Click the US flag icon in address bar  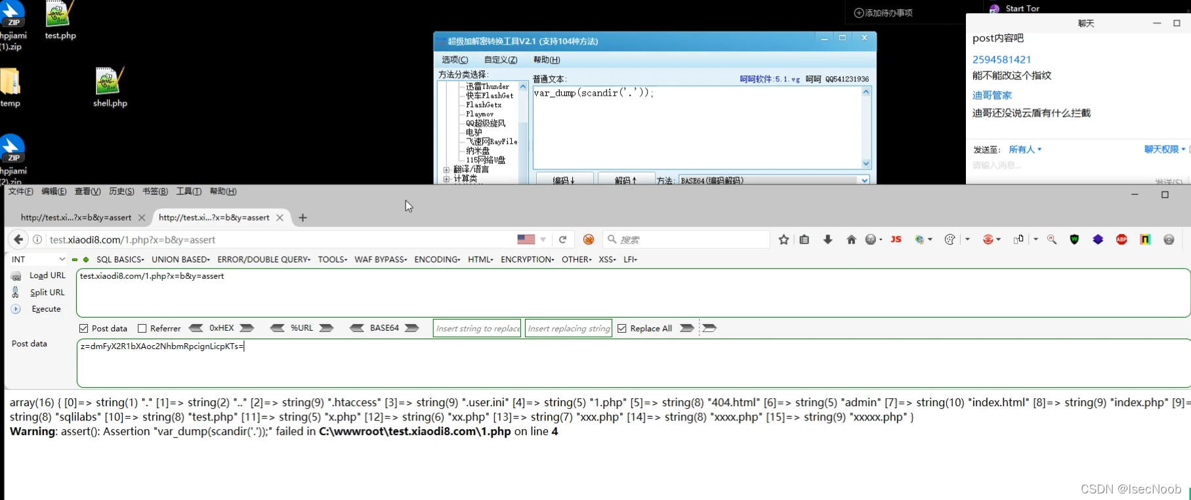coord(526,240)
